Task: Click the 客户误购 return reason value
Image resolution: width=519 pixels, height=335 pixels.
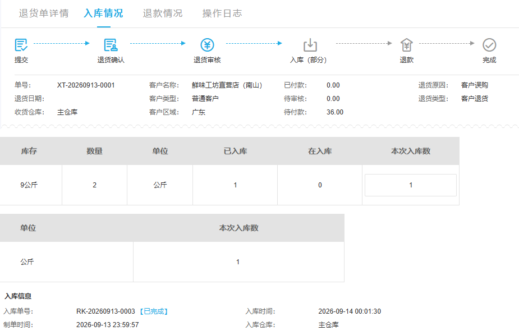Action: pos(474,85)
